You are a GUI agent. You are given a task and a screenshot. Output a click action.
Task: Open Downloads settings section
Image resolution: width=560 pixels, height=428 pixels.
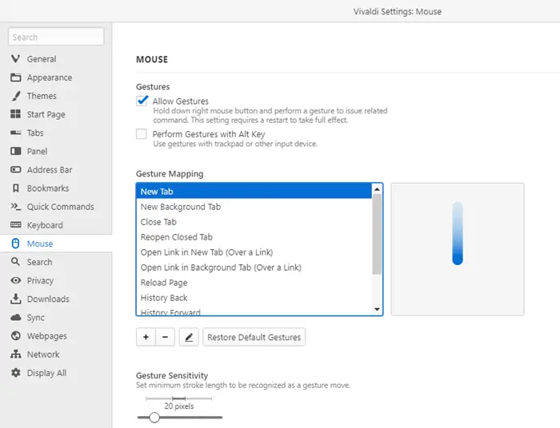click(48, 299)
